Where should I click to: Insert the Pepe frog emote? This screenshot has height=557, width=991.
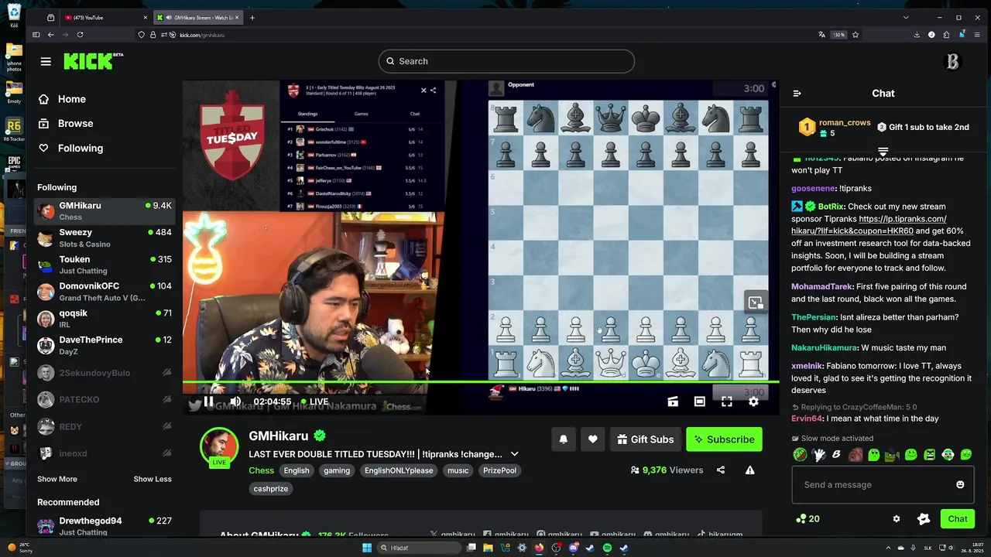pos(893,455)
